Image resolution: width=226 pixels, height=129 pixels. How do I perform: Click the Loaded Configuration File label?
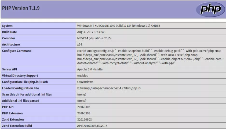(20, 88)
